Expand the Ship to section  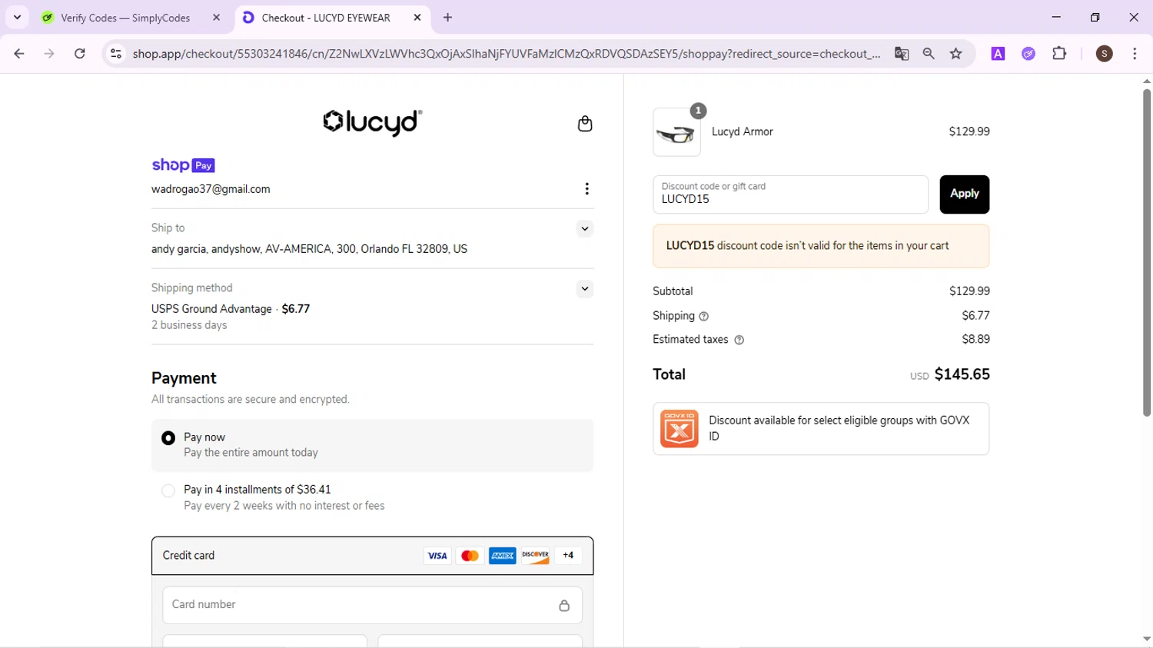pyautogui.click(x=585, y=228)
